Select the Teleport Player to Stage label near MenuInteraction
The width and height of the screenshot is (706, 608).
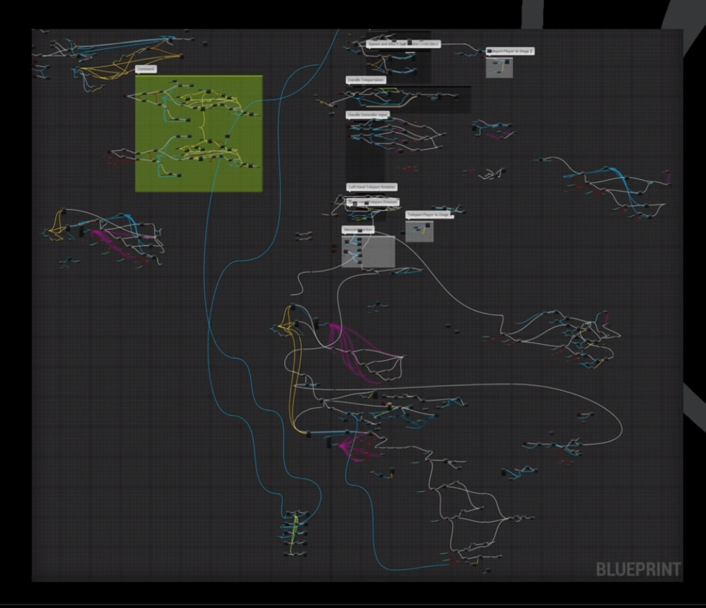(428, 215)
